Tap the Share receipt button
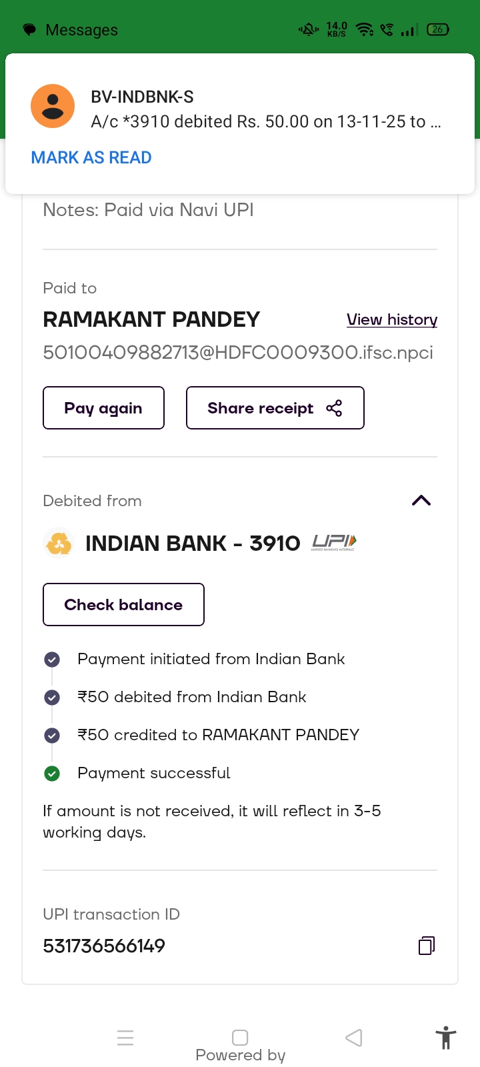This screenshot has height=1067, width=480. [x=275, y=408]
